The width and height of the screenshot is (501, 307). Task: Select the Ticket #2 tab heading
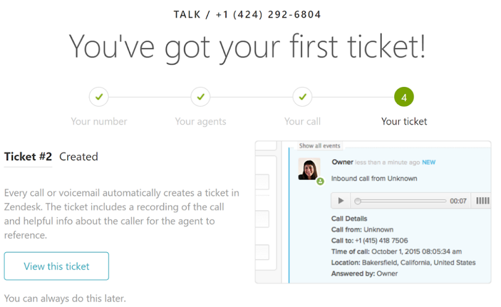[x=28, y=157]
